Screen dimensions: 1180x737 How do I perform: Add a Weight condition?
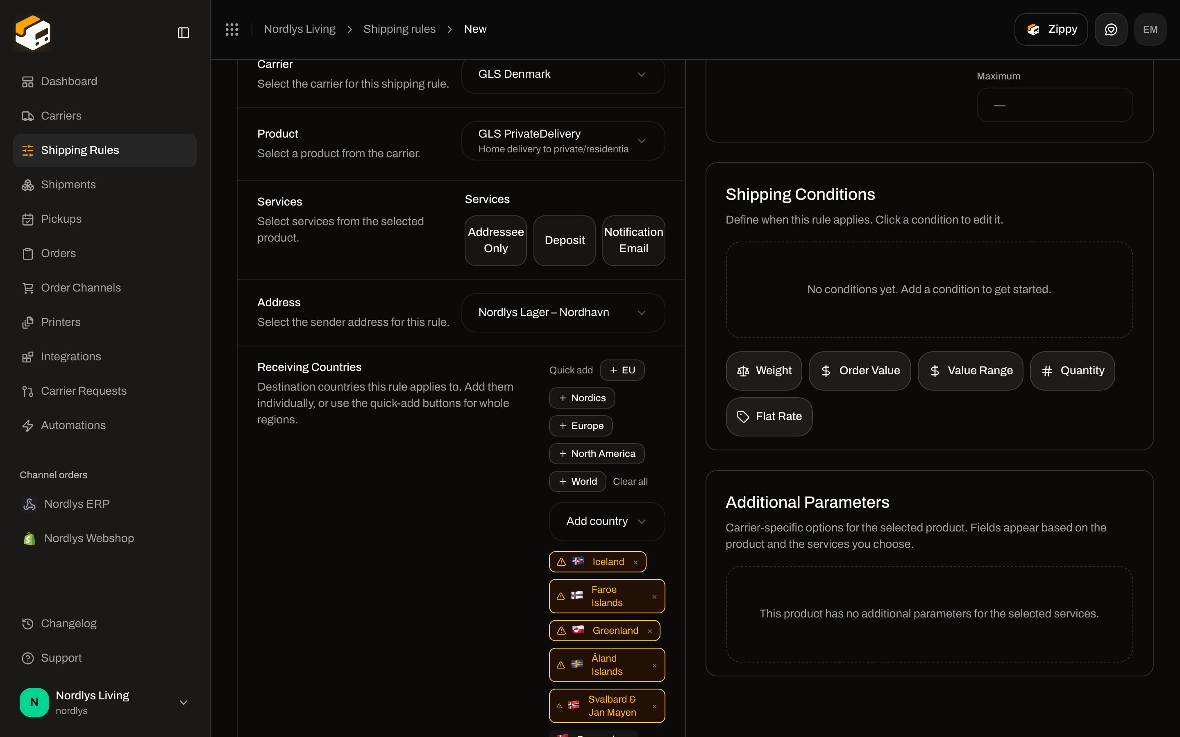[x=764, y=371]
